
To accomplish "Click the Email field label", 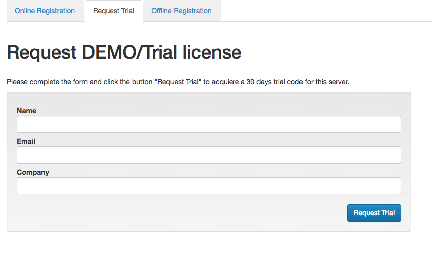I will [x=26, y=141].
